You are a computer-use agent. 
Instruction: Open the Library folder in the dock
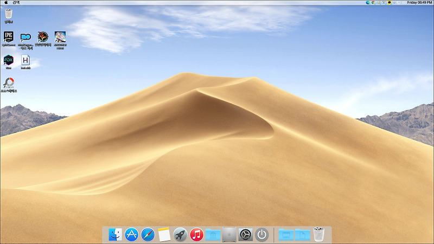(x=213, y=235)
